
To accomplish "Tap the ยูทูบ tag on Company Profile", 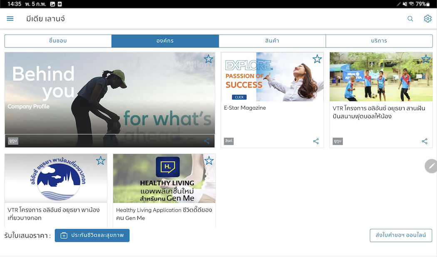I will (13, 141).
